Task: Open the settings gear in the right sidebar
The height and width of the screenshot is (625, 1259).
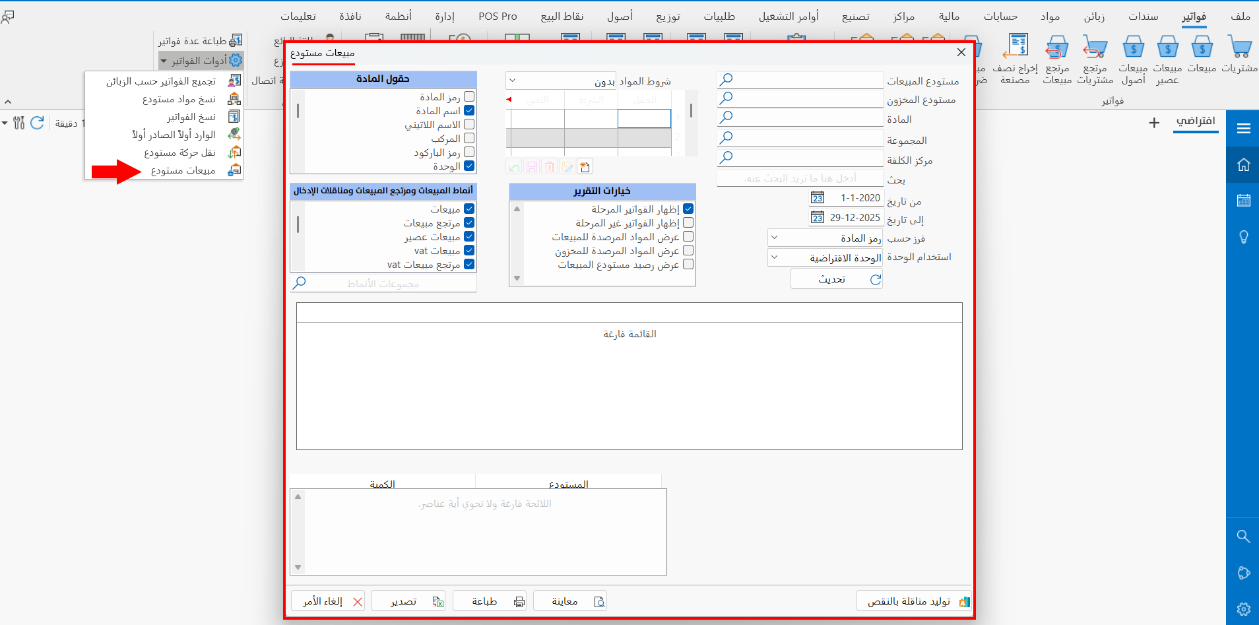Action: click(x=1244, y=609)
